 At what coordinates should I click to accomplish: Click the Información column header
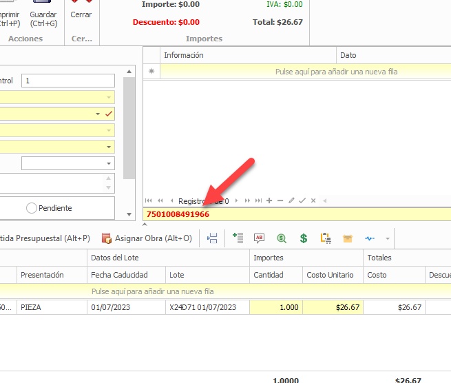point(248,55)
